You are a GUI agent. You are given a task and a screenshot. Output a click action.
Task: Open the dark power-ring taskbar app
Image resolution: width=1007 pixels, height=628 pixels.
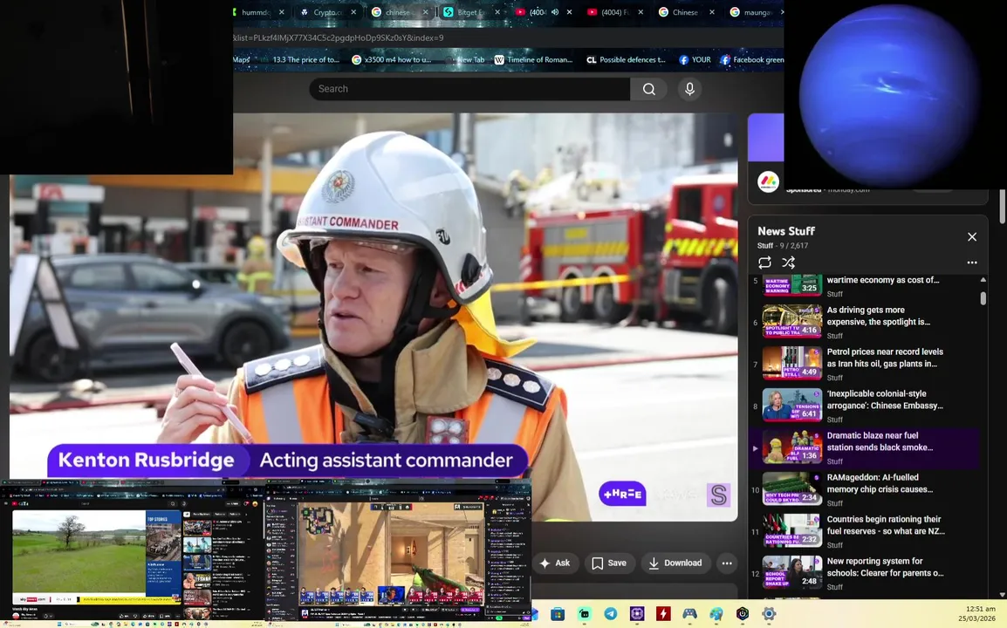tap(743, 614)
